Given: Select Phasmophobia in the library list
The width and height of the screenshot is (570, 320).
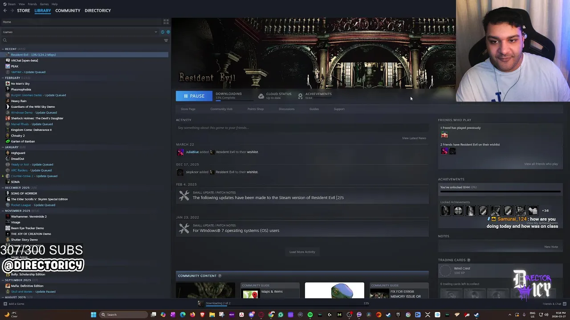Looking at the screenshot, I should 21,89.
